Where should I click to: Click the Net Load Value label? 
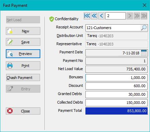[x=70, y=69]
